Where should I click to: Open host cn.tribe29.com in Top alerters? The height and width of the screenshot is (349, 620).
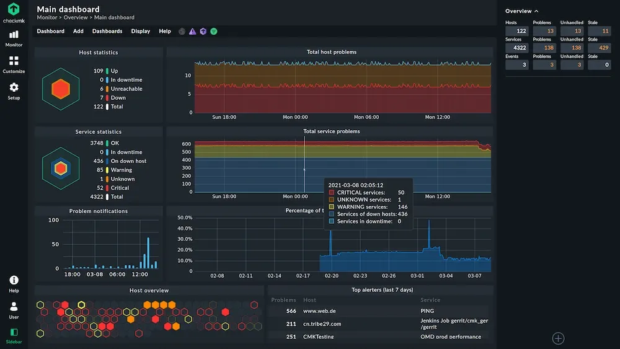(322, 324)
